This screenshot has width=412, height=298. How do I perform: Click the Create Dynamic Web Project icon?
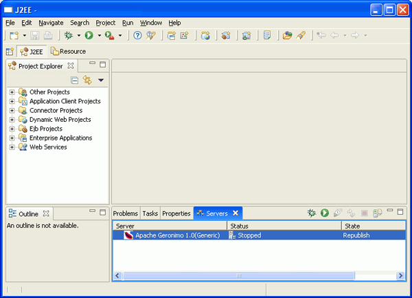click(205, 35)
